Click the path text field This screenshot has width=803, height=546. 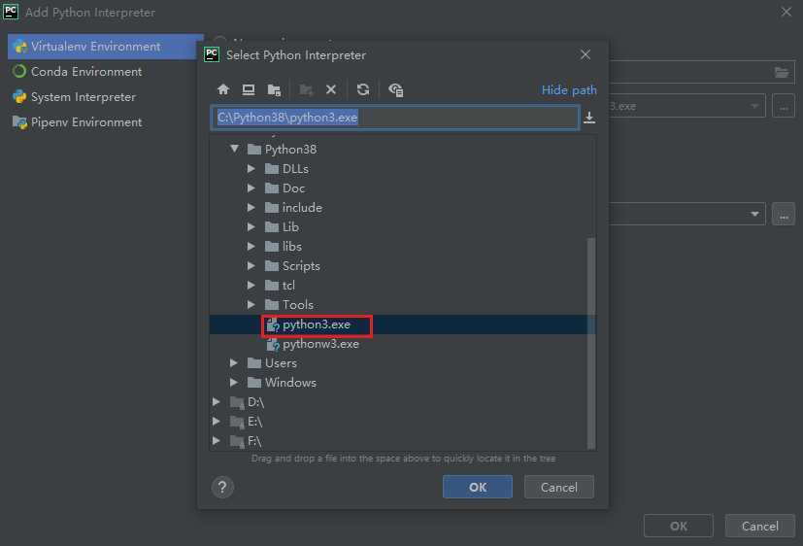pos(394,118)
